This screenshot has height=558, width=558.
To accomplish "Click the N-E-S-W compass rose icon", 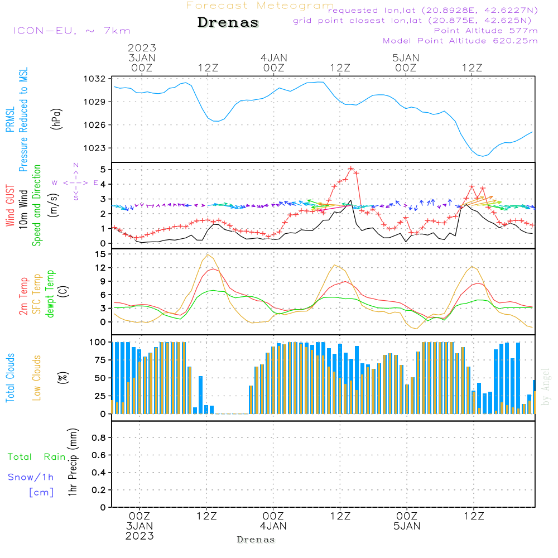I will click(x=76, y=182).
